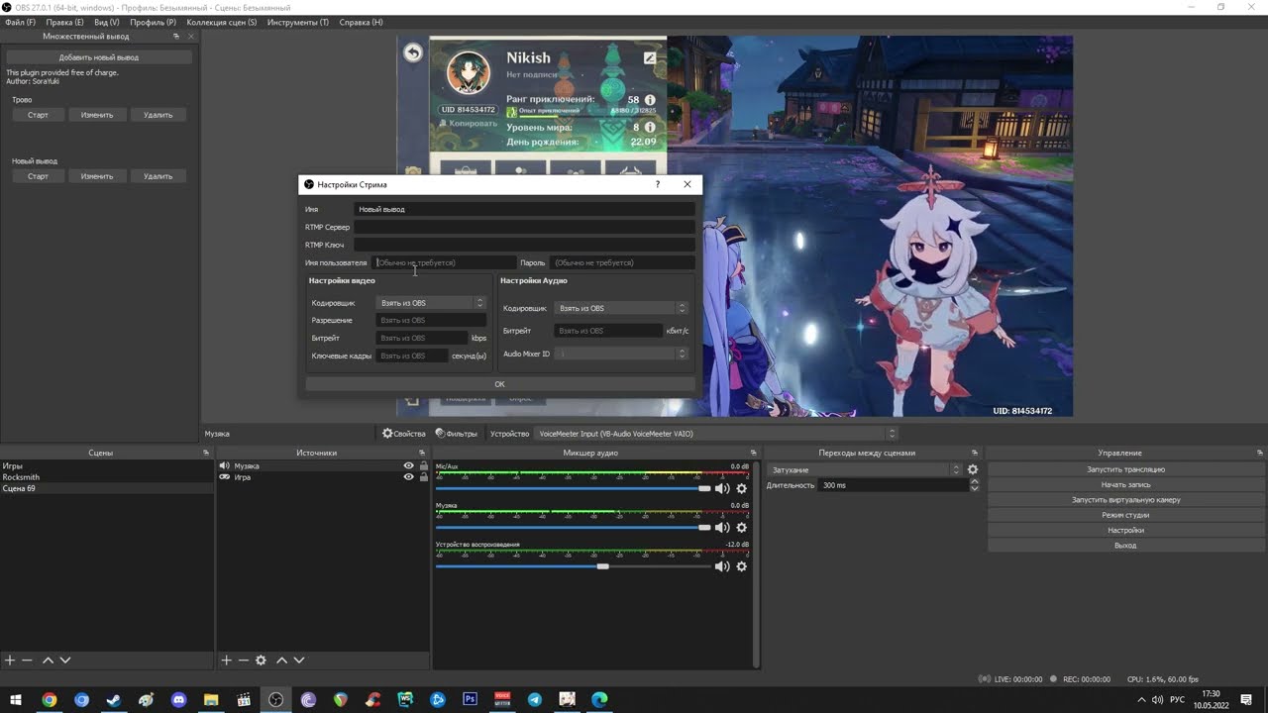
Task: Open transition properties gear next to Затухание
Action: [x=973, y=469]
